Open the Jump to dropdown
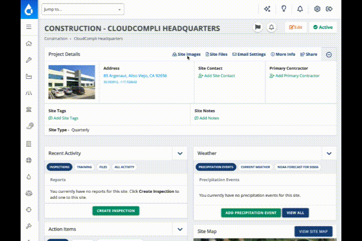 point(83,10)
